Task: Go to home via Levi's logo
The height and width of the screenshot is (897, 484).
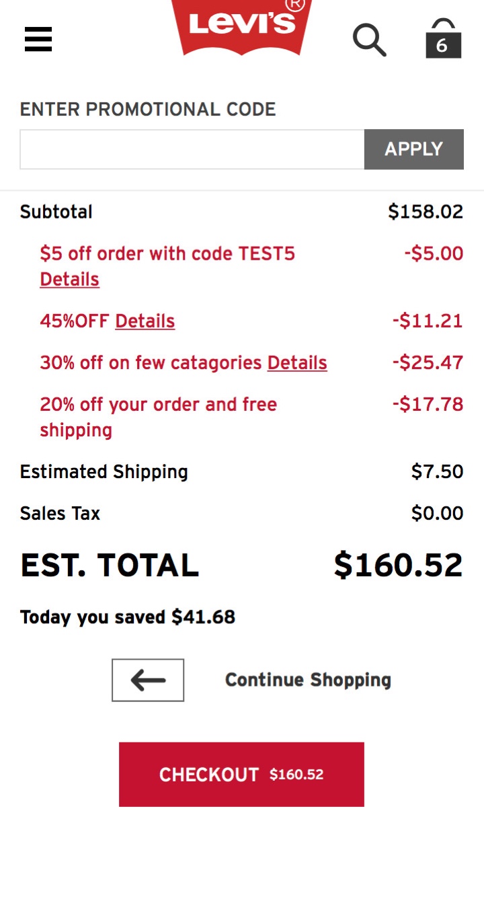Action: 242,26
